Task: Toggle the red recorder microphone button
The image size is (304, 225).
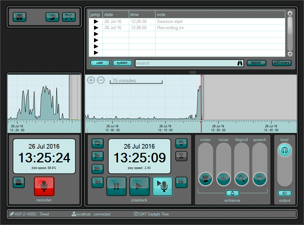Action: pyautogui.click(x=44, y=186)
